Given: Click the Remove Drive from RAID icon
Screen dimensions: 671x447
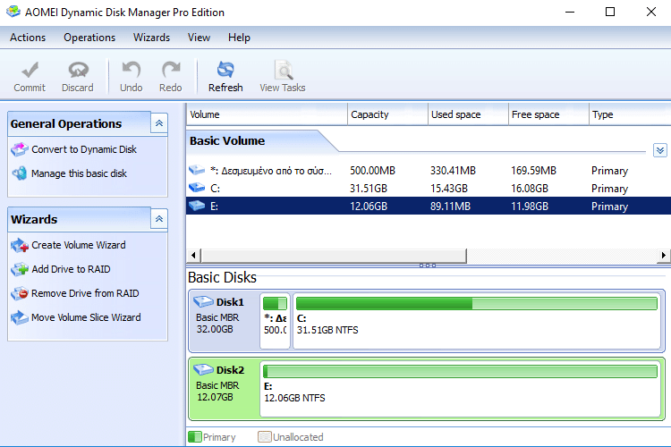Looking at the screenshot, I should point(20,293).
